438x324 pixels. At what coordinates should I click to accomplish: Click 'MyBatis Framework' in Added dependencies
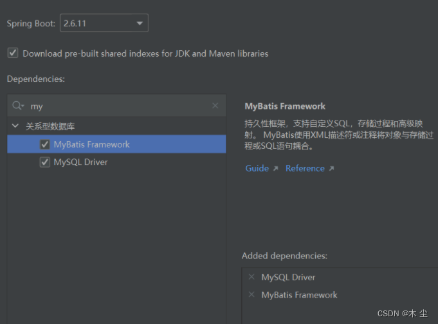coord(299,295)
